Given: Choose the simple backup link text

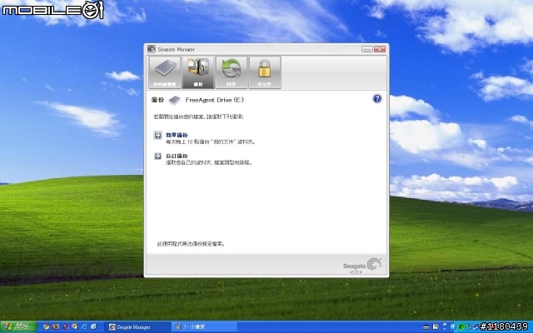Looking at the screenshot, I should click(177, 135).
